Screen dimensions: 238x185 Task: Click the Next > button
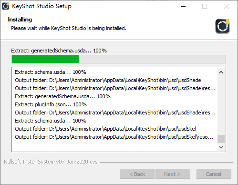click(x=173, y=174)
